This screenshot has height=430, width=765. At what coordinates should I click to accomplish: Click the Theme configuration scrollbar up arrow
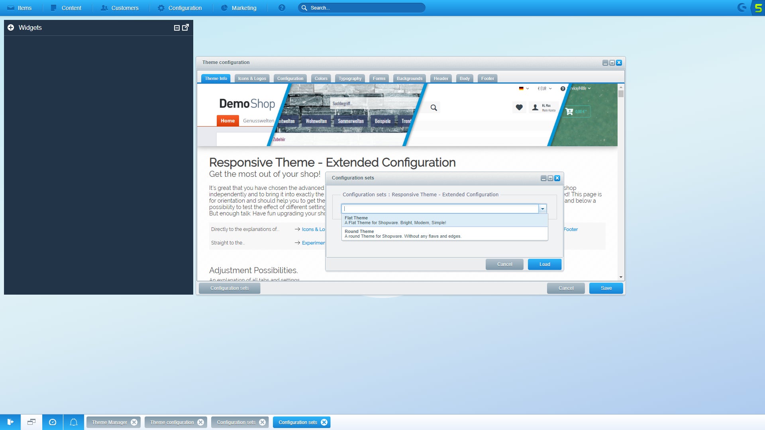click(x=621, y=87)
